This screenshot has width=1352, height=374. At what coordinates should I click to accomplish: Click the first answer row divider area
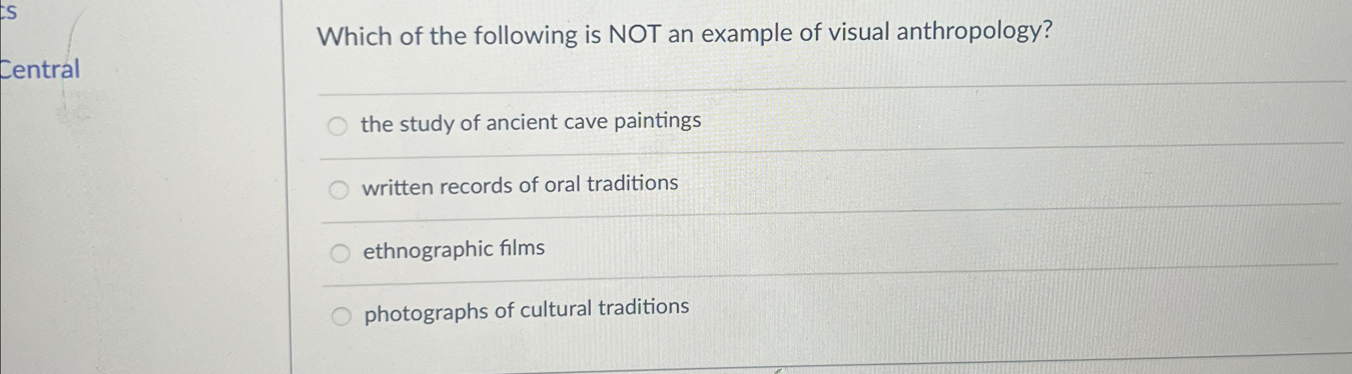pyautogui.click(x=675, y=152)
